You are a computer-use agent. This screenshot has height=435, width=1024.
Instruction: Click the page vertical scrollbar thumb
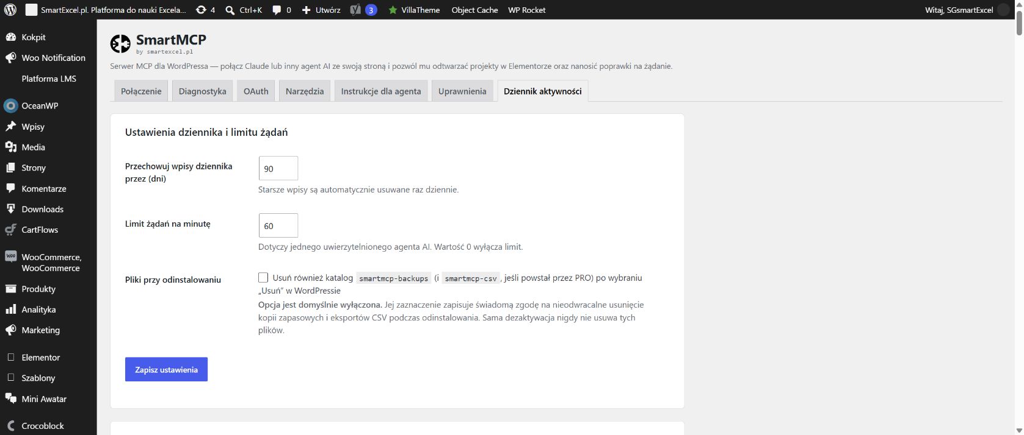(1019, 22)
